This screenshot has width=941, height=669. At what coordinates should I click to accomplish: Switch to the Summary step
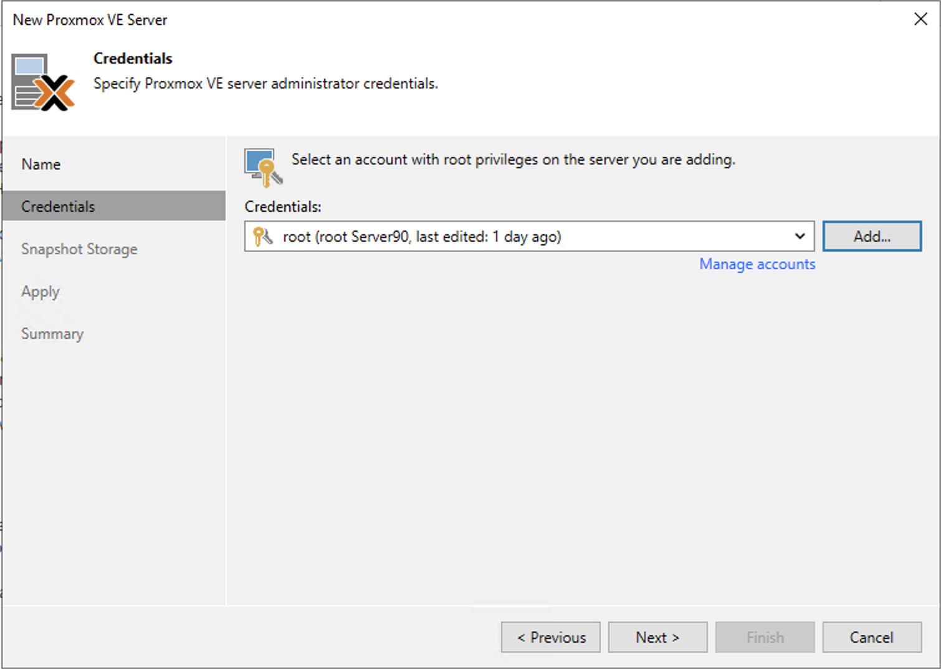tap(52, 334)
